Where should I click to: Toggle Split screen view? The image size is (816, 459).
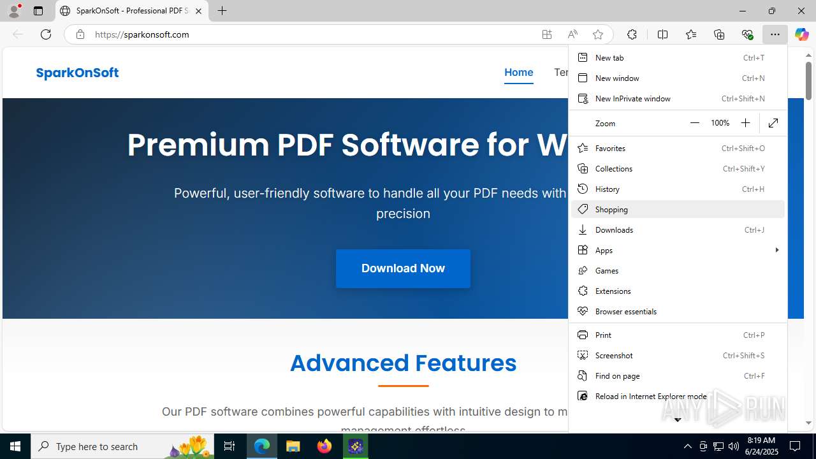pos(662,34)
